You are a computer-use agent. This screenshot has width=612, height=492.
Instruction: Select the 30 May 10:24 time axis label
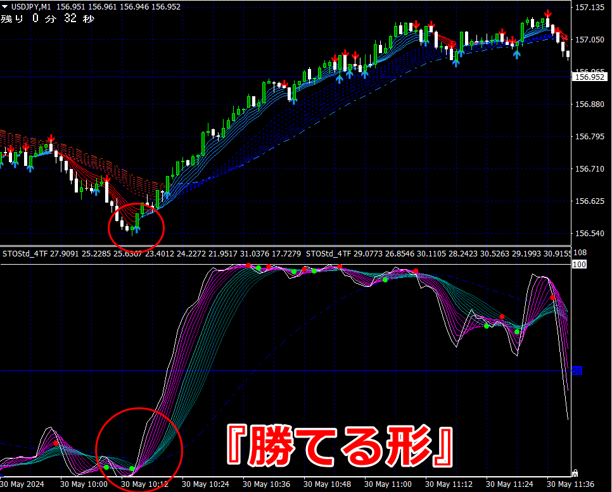pos(205,484)
